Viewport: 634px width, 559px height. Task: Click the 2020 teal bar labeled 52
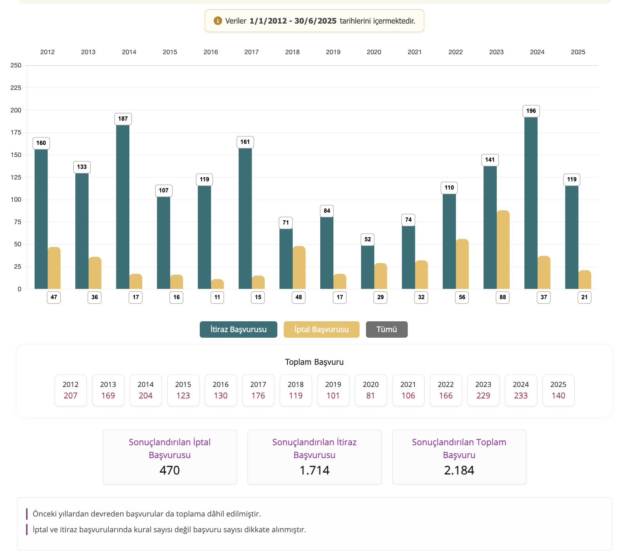click(367, 267)
